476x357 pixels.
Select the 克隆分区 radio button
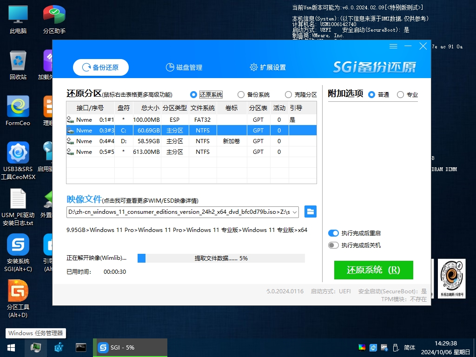click(x=288, y=95)
